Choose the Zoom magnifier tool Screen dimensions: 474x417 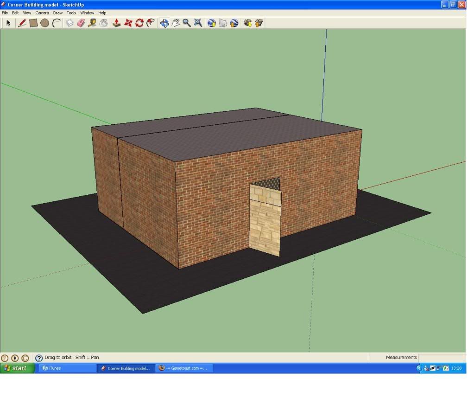point(187,23)
